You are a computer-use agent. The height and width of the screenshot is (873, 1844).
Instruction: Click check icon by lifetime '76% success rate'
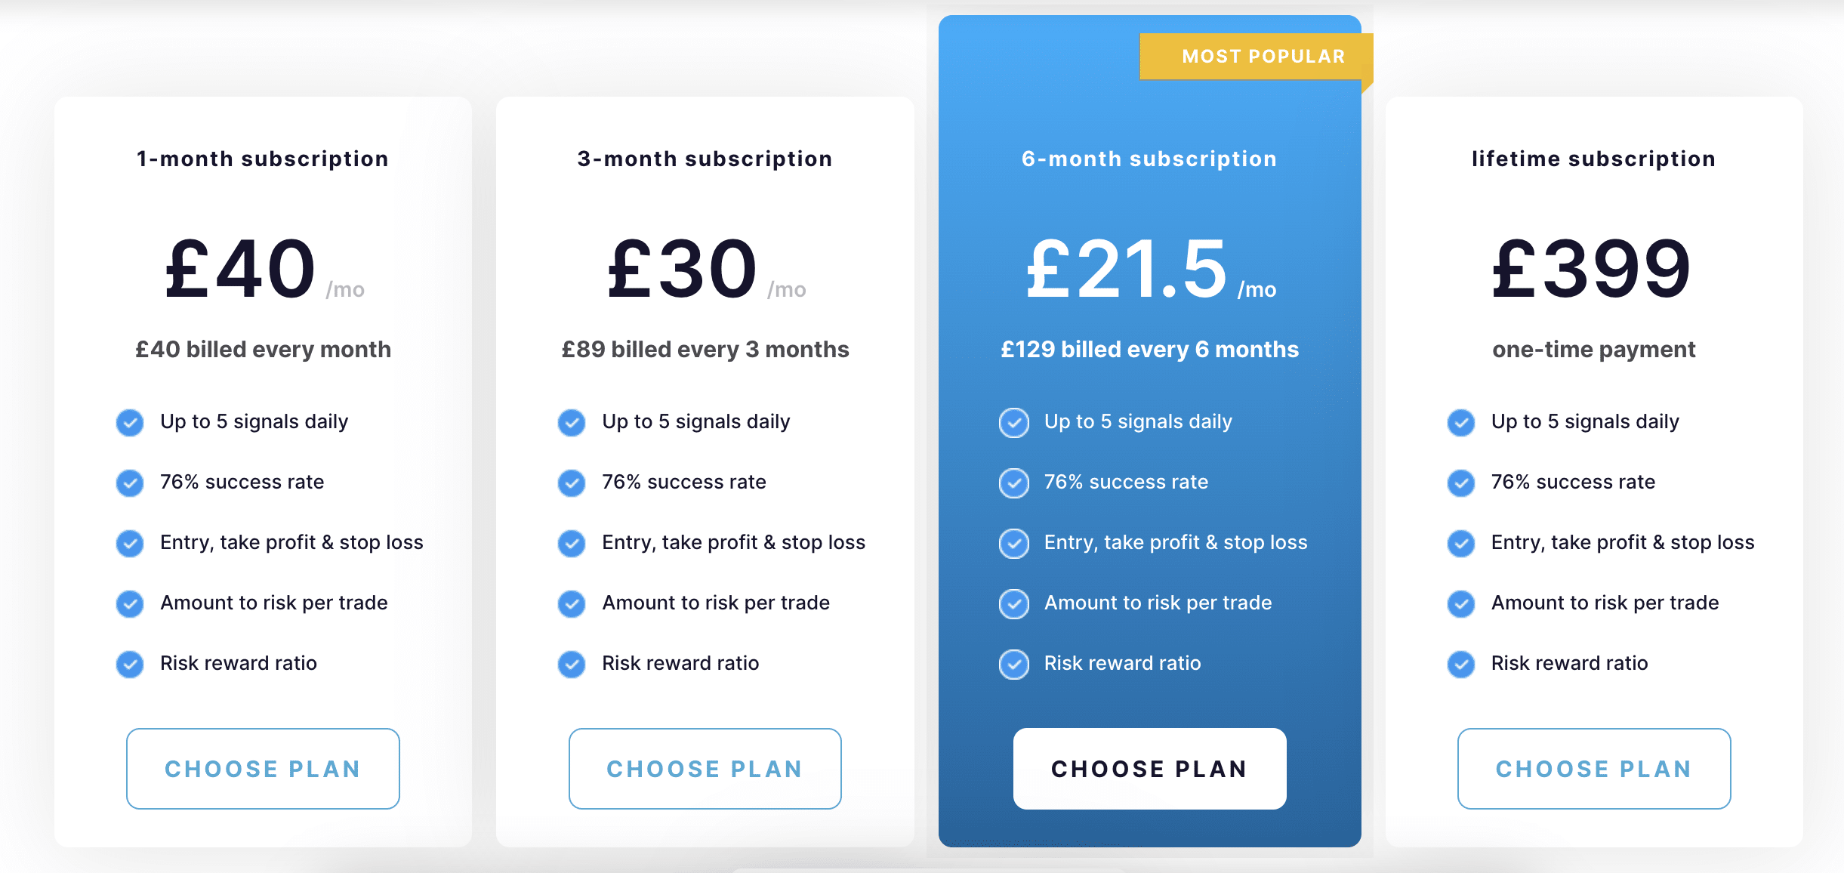click(x=1461, y=483)
